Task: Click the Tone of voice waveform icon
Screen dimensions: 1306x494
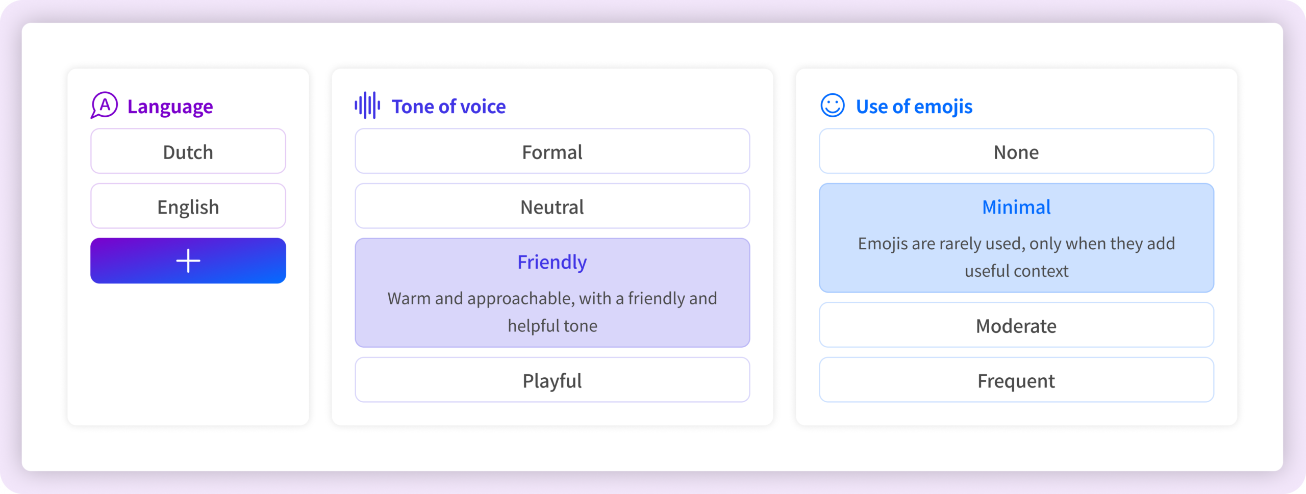Action: click(x=367, y=106)
